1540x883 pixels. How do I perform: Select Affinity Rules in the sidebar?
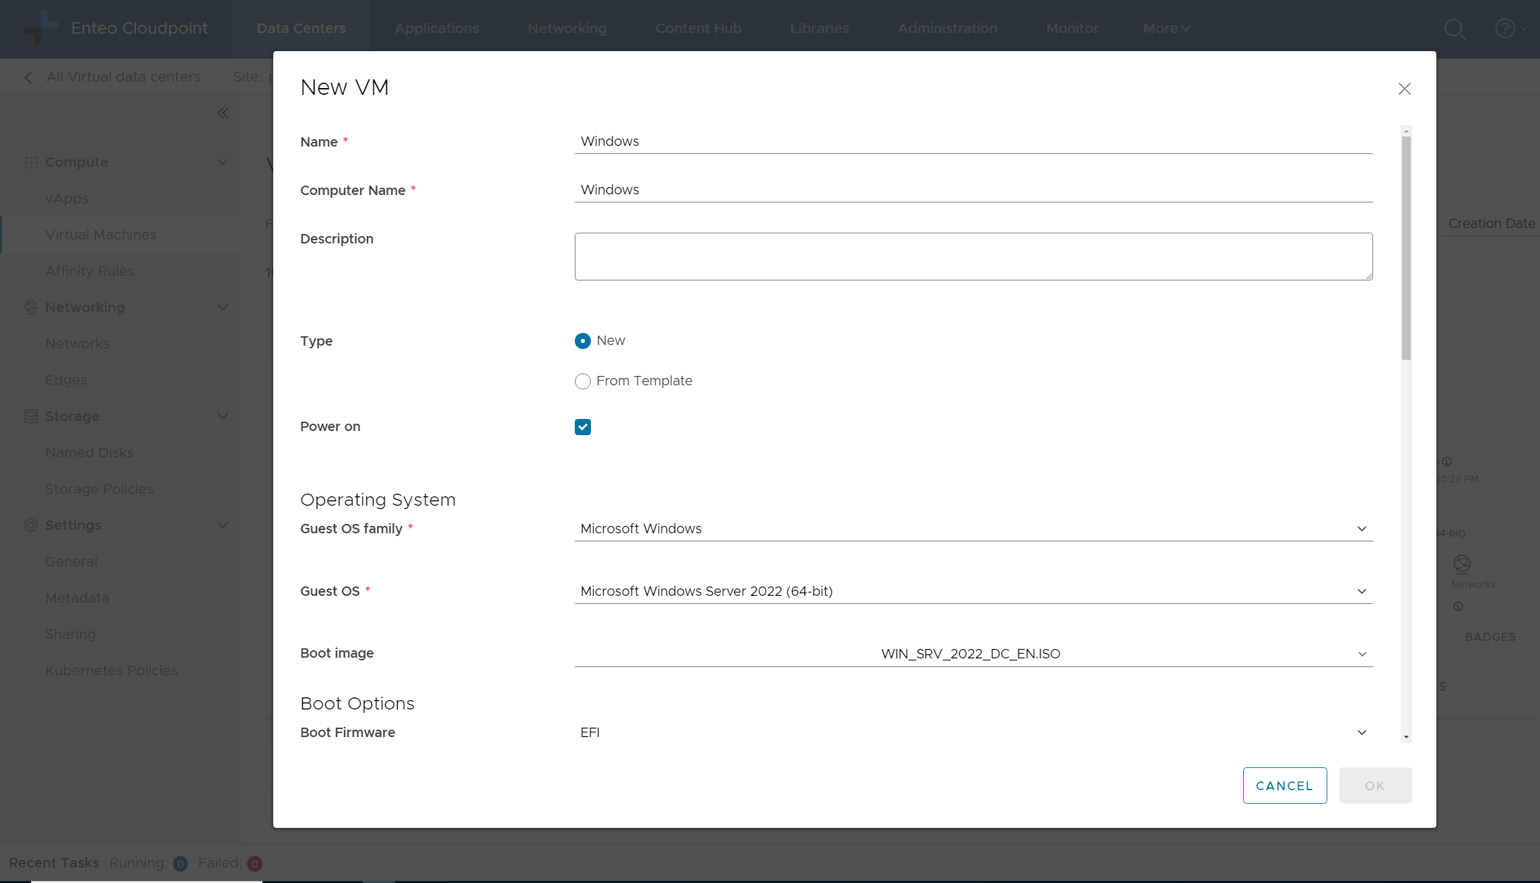(90, 271)
